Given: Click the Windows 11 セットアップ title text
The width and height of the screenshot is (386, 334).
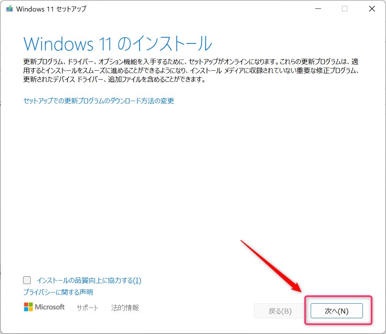Looking at the screenshot, I should tap(51, 9).
